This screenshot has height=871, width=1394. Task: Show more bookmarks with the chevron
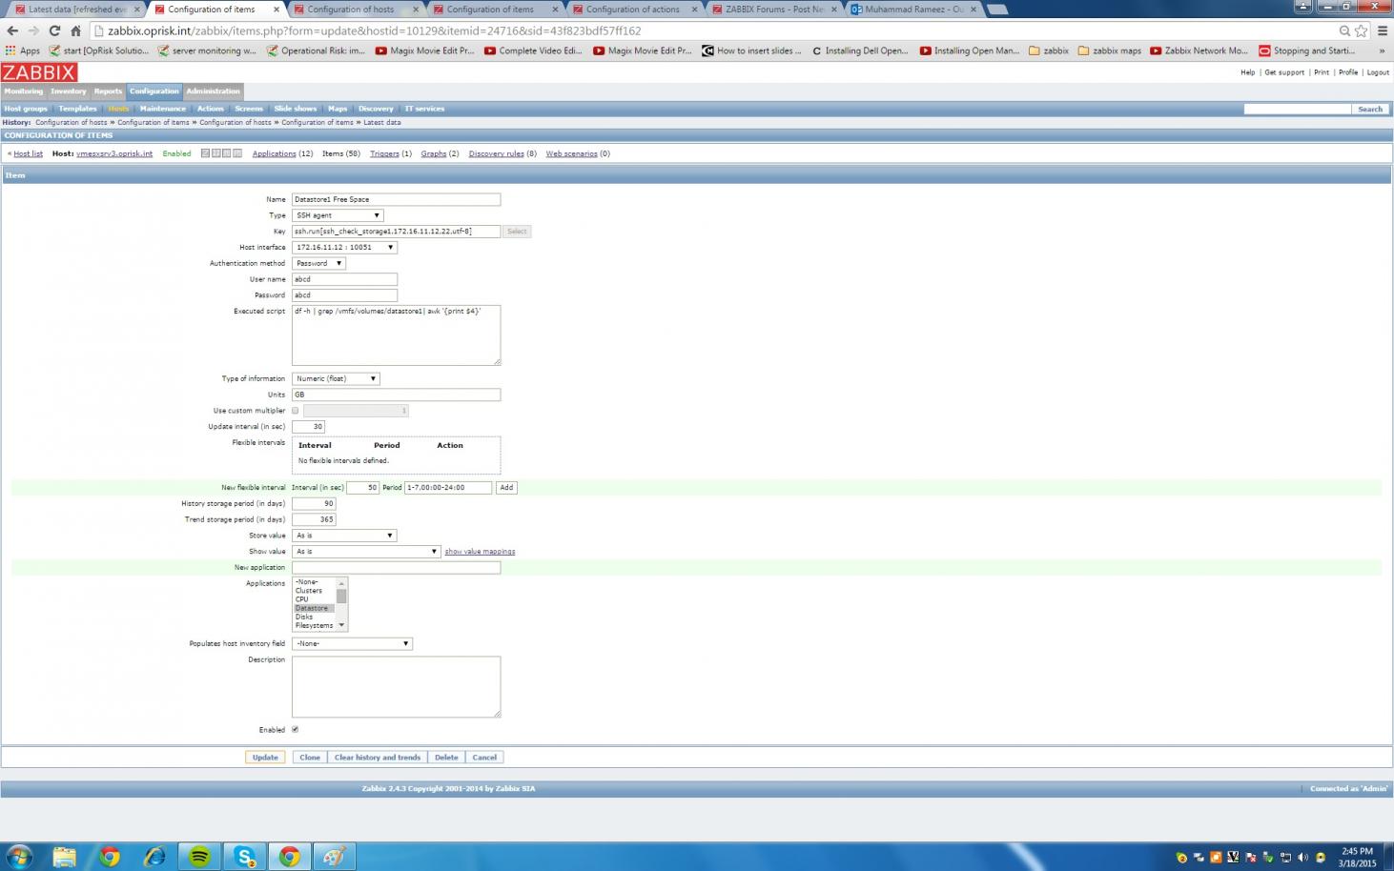[x=1382, y=51]
